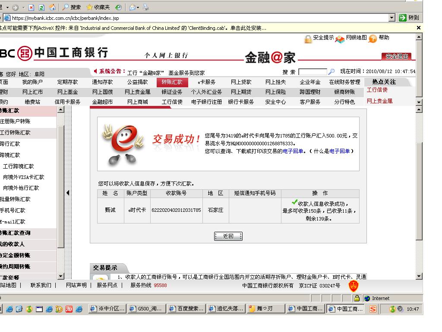Select 跨行汇款 in the left sidebar
The image size is (442, 332).
(x=10, y=144)
